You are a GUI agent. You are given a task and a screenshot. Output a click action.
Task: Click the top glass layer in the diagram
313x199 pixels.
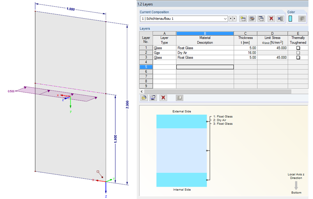coord(182,121)
